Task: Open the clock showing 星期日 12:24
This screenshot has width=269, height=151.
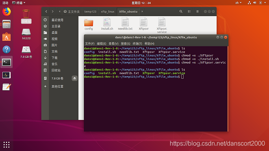Action: 141,3
